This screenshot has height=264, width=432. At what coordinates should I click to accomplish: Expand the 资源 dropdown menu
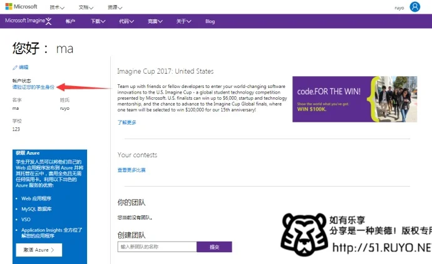point(115,7)
